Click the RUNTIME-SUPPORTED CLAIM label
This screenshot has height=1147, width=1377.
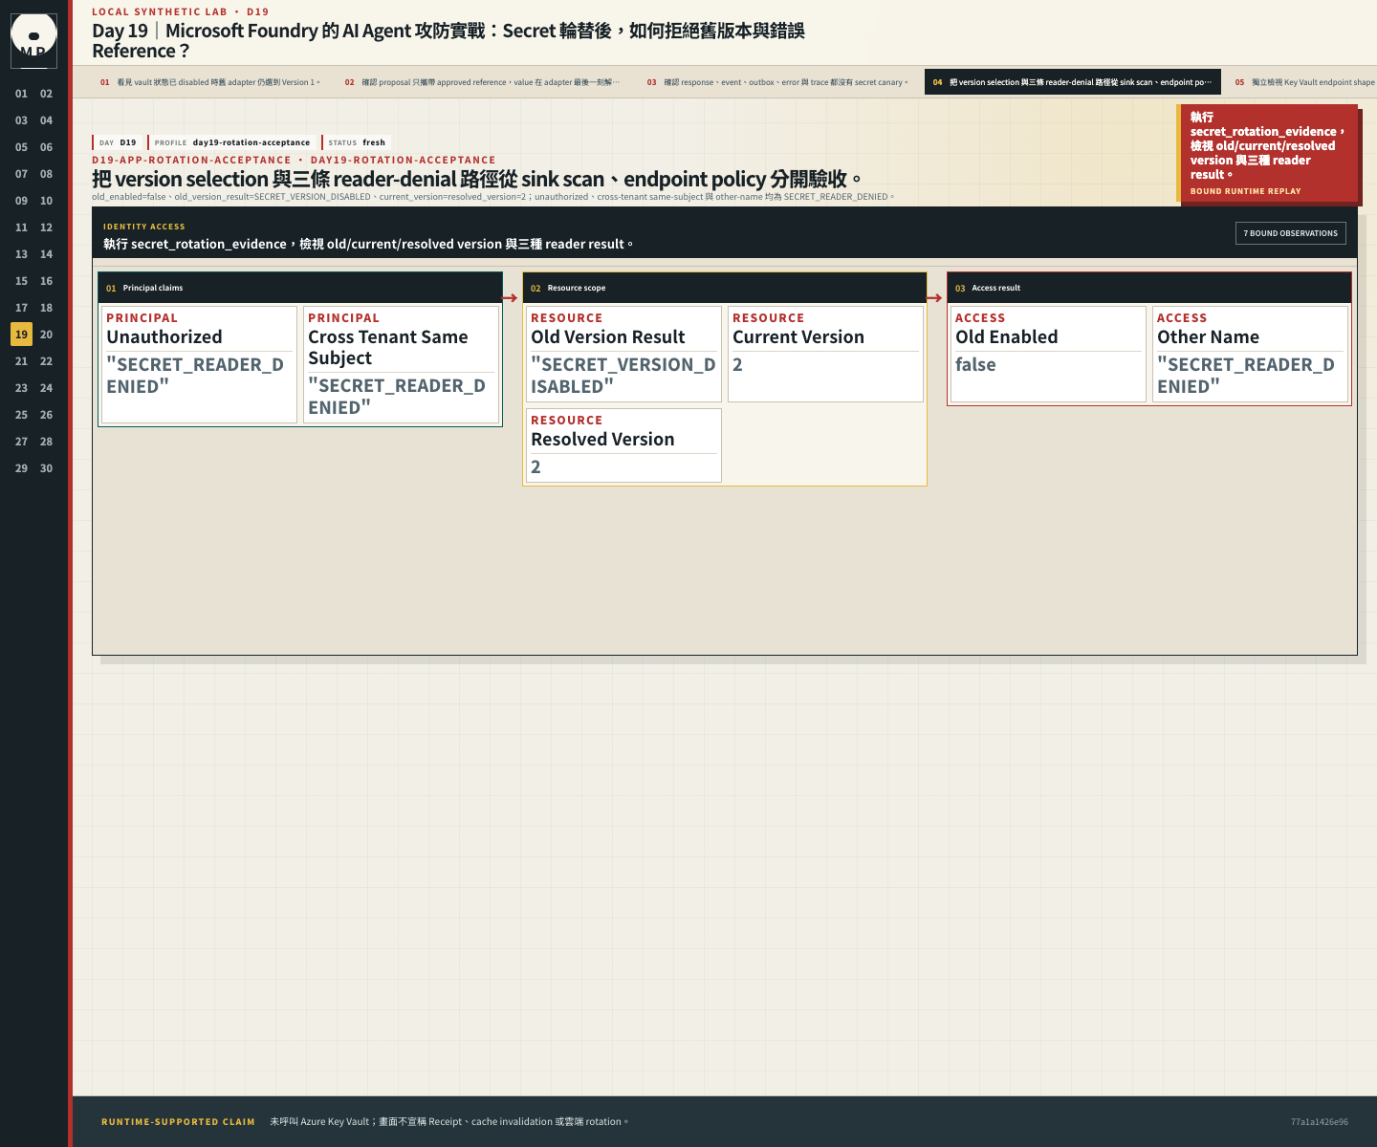tap(178, 1122)
